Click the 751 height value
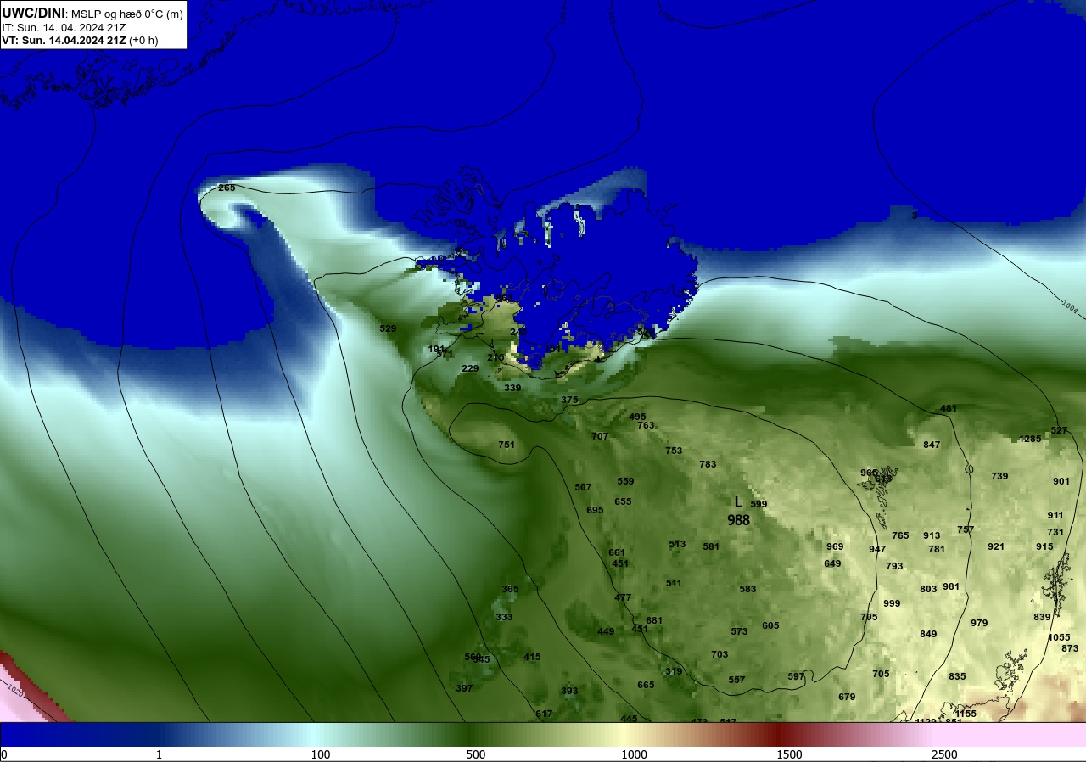This screenshot has width=1086, height=762. point(507,445)
